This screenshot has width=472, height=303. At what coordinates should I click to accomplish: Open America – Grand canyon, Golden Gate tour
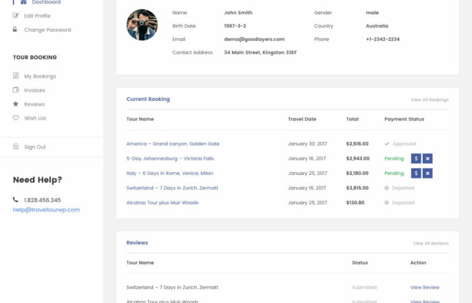(x=173, y=144)
